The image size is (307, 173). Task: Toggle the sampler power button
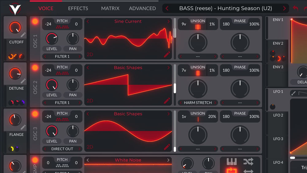(x=35, y=160)
